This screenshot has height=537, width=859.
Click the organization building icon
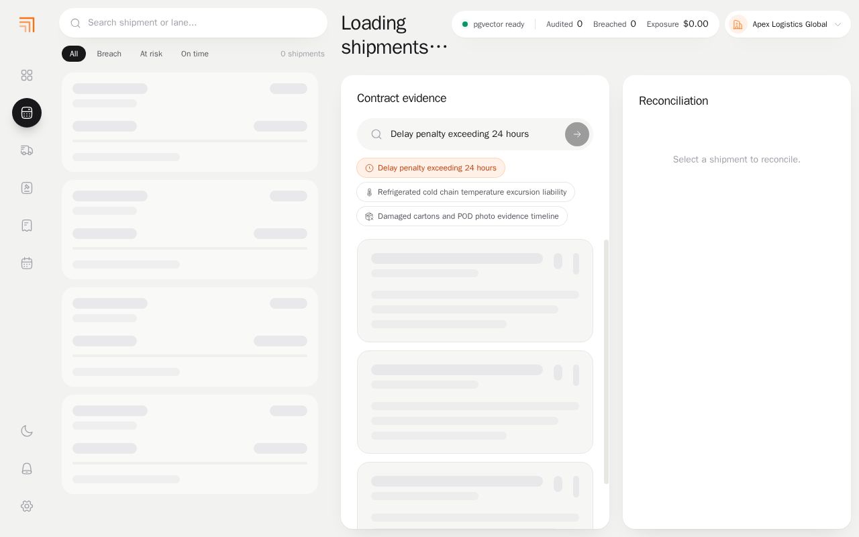(738, 24)
